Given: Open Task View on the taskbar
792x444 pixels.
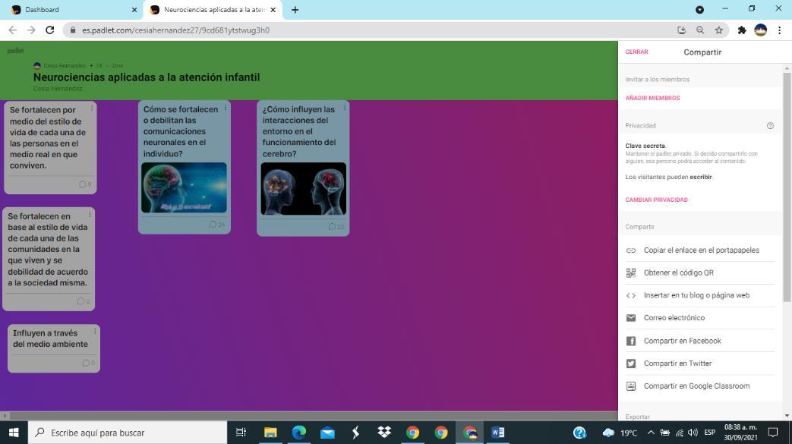Looking at the screenshot, I should coord(241,433).
